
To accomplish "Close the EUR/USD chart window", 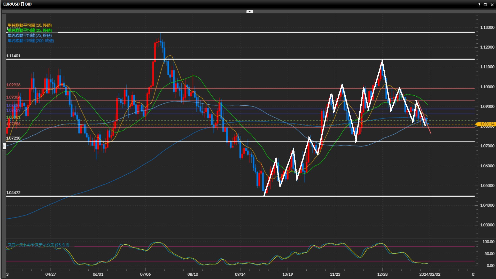I will [492, 5].
